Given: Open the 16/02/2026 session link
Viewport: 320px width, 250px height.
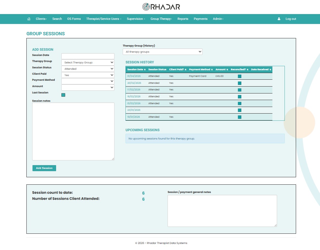Looking at the screenshot, I should (x=134, y=96).
